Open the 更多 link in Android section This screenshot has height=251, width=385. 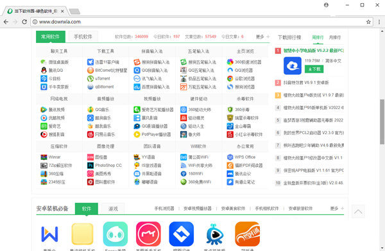[x=337, y=209]
